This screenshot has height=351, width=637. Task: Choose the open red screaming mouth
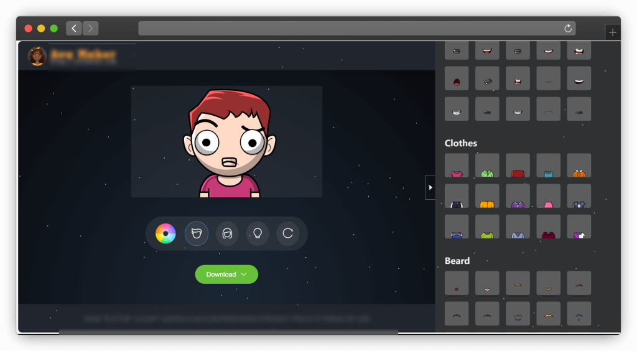[457, 78]
